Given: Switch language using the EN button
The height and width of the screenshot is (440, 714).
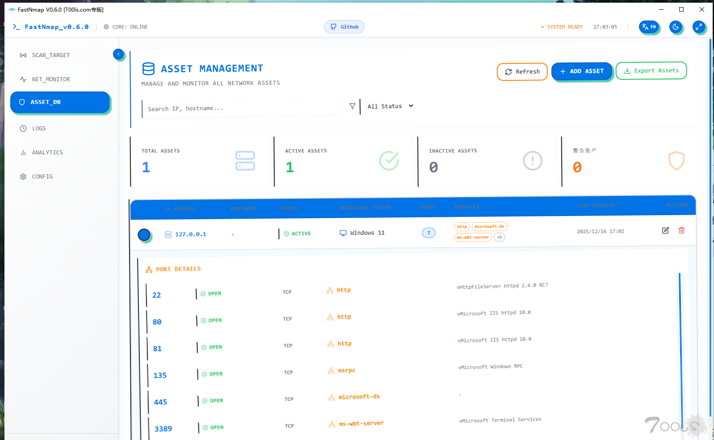Looking at the screenshot, I should [649, 27].
